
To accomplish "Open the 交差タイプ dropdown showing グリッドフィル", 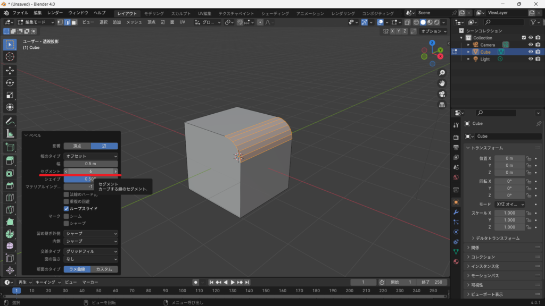I will 90,251.
